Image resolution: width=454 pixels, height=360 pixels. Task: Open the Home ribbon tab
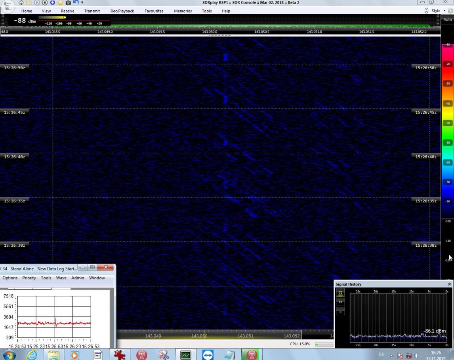point(27,11)
